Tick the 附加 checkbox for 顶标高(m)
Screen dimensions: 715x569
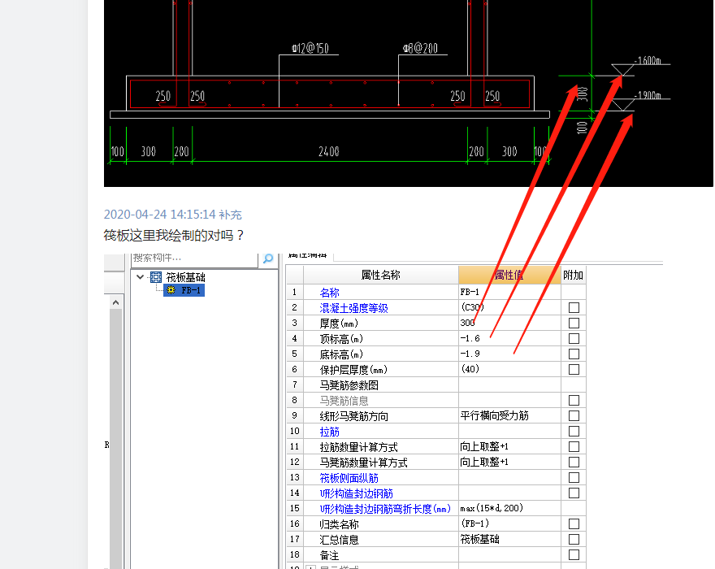(x=574, y=339)
